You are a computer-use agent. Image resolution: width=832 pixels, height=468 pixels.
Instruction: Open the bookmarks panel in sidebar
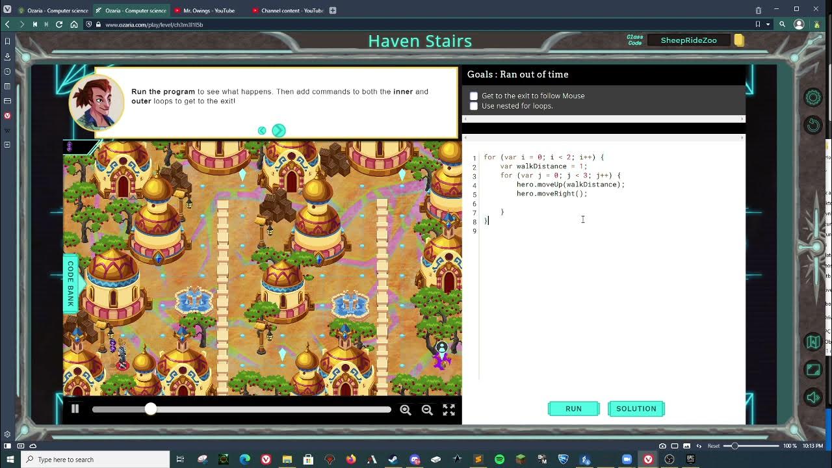(x=7, y=42)
